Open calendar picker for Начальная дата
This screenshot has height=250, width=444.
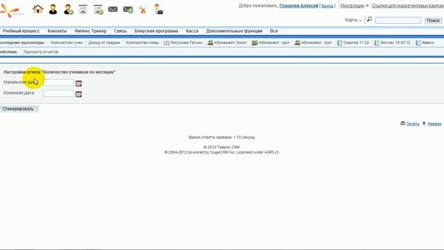(x=78, y=83)
